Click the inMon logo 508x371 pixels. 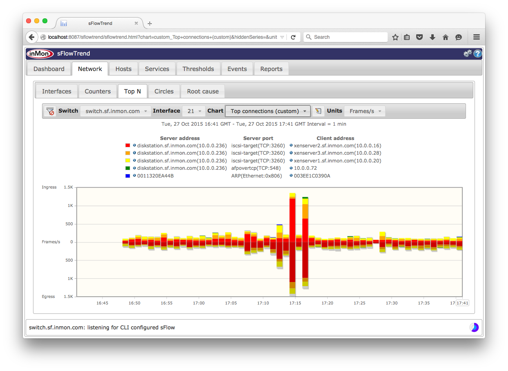[40, 53]
